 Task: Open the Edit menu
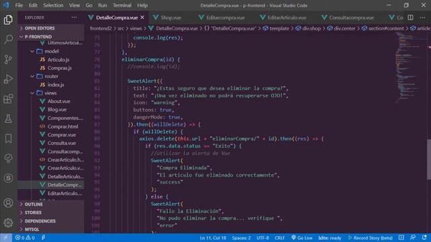click(33, 5)
